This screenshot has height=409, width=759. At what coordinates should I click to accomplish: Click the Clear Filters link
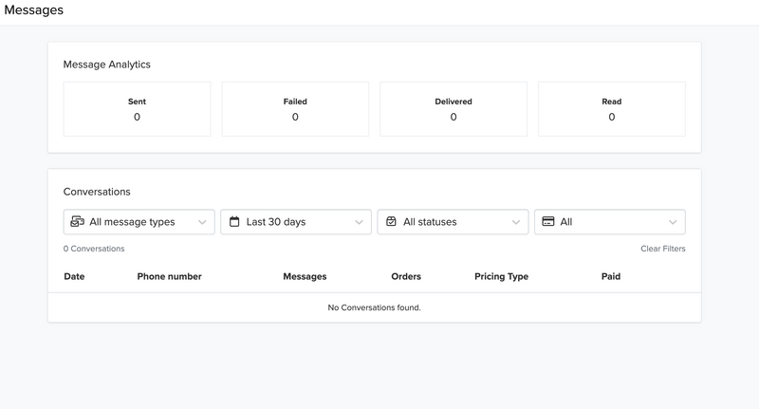[662, 249]
